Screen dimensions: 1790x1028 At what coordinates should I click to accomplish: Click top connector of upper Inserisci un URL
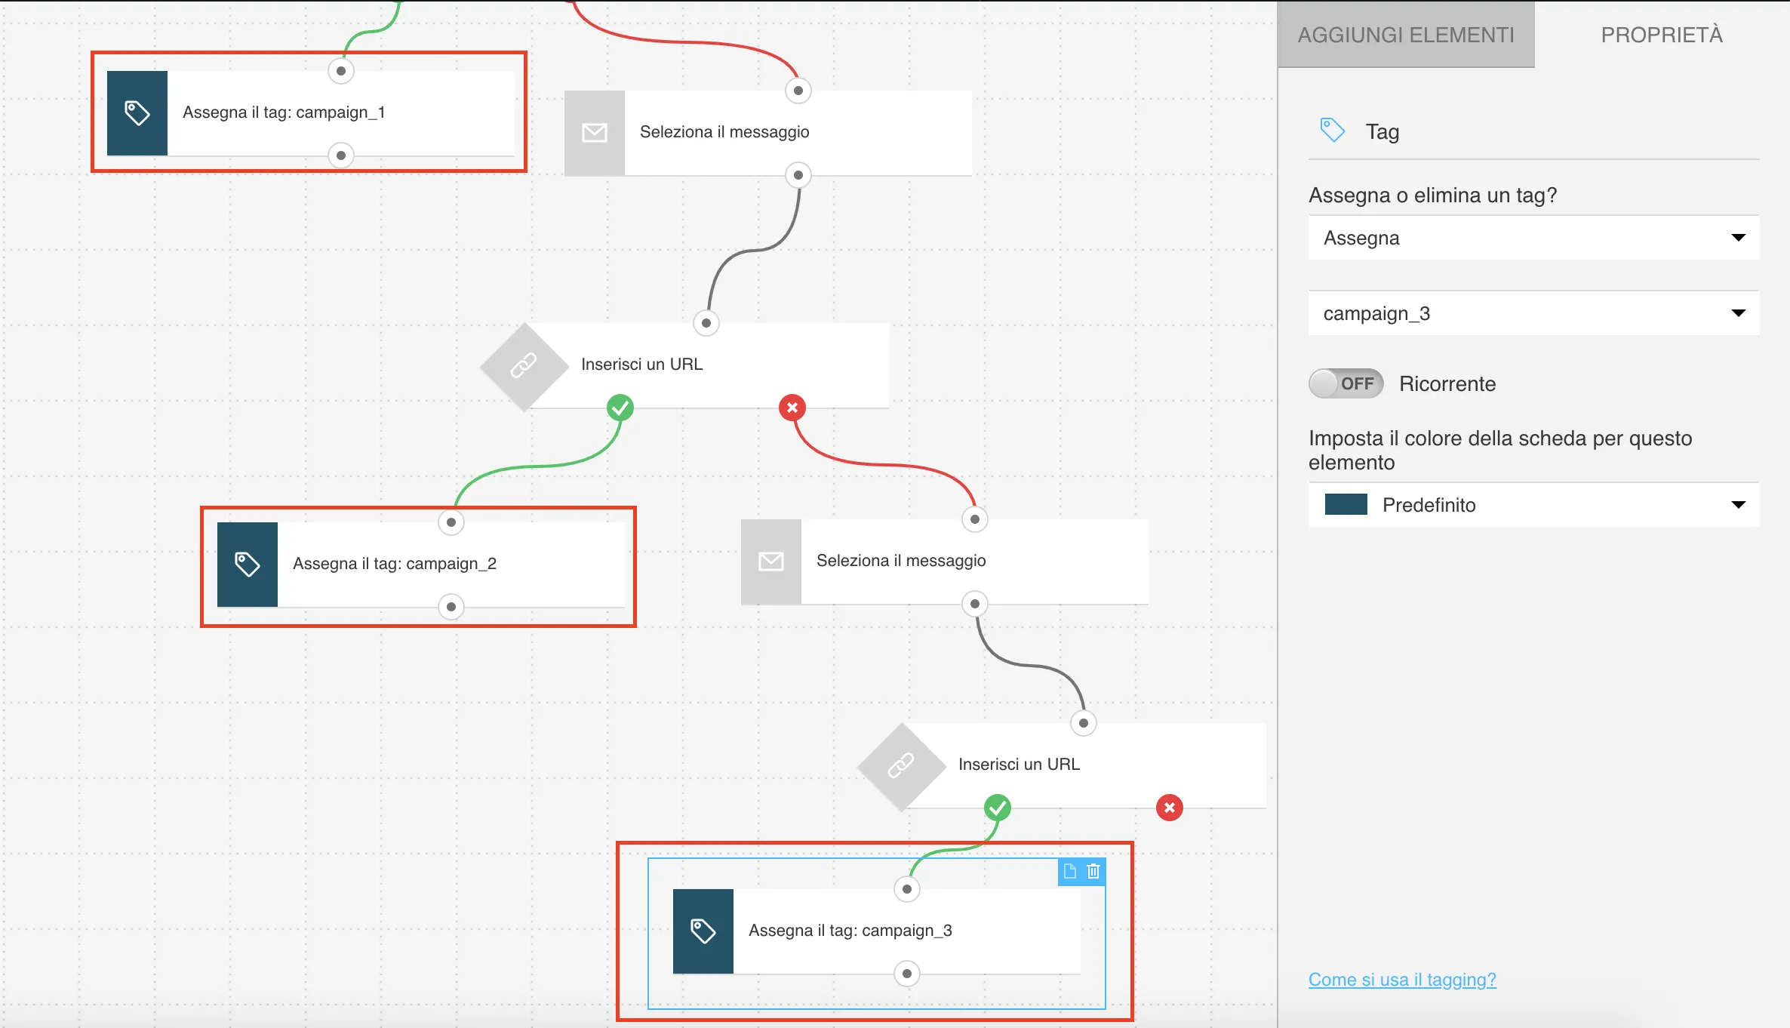706,323
